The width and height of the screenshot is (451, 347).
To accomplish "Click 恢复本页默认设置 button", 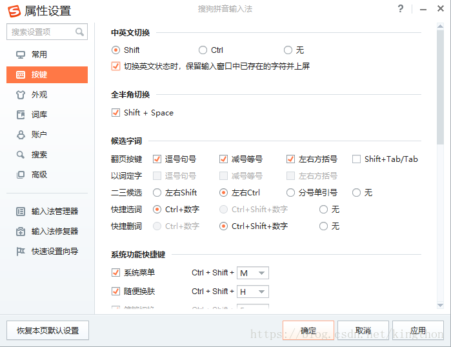I will [48, 330].
